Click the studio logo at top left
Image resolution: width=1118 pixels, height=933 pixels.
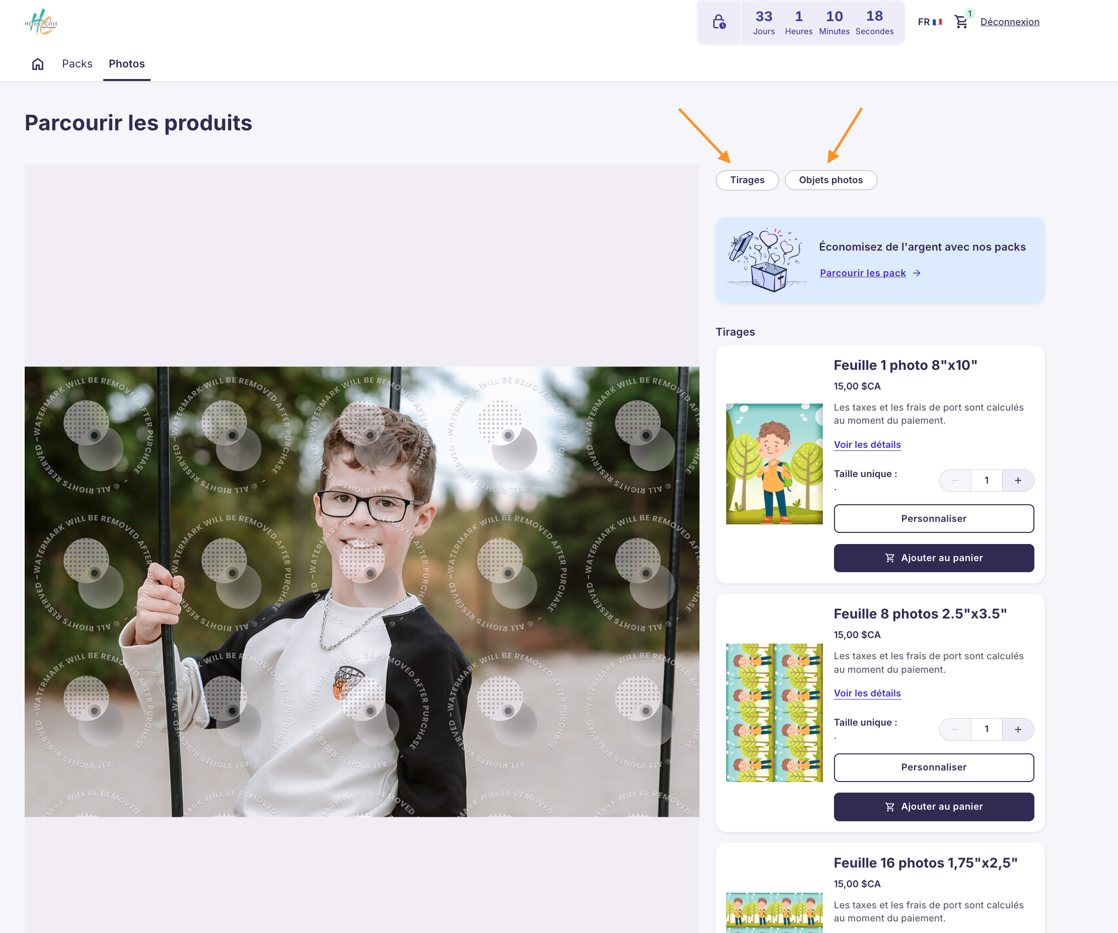41,22
